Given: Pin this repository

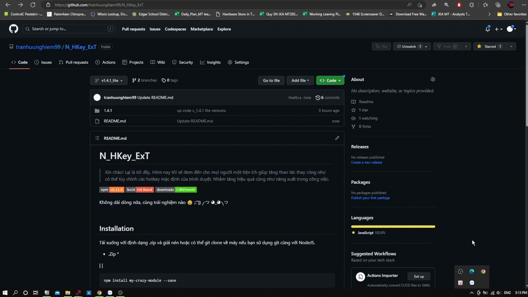Looking at the screenshot, I should click(381, 46).
